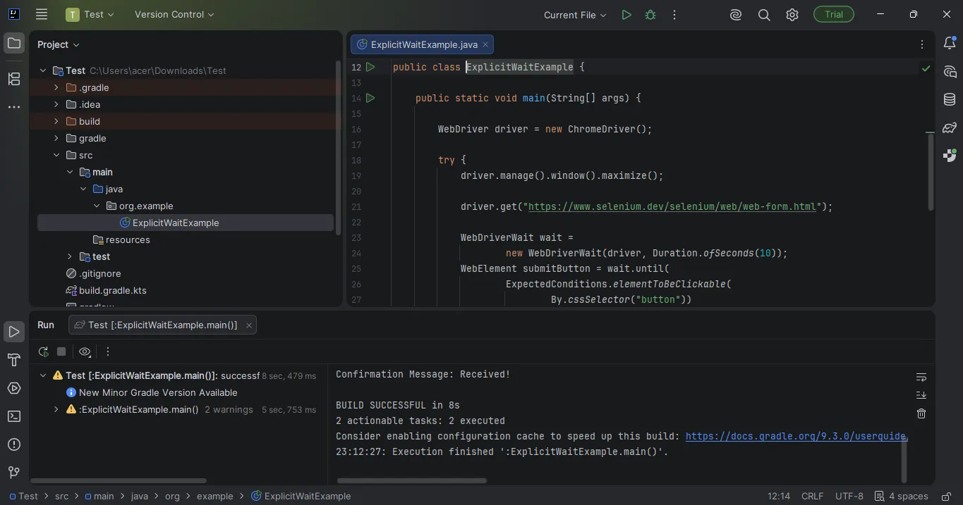The image size is (963, 505).
Task: Collapse the src folder
Action: tap(56, 155)
